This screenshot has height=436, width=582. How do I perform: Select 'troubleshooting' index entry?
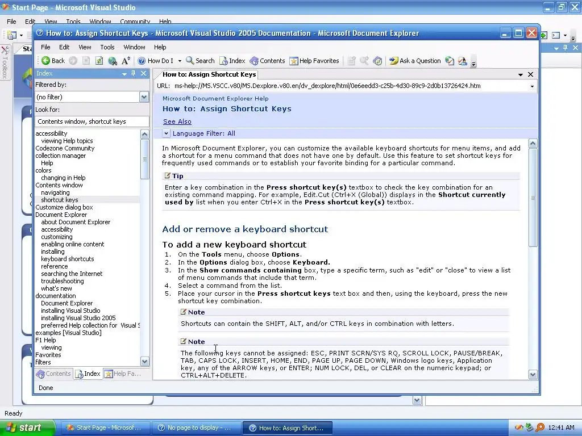click(63, 281)
